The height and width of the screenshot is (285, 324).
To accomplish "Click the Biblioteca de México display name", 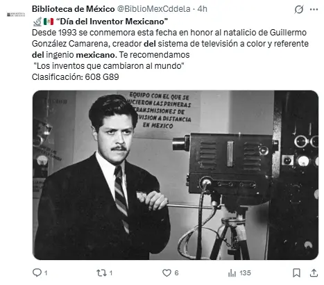I will pos(73,9).
